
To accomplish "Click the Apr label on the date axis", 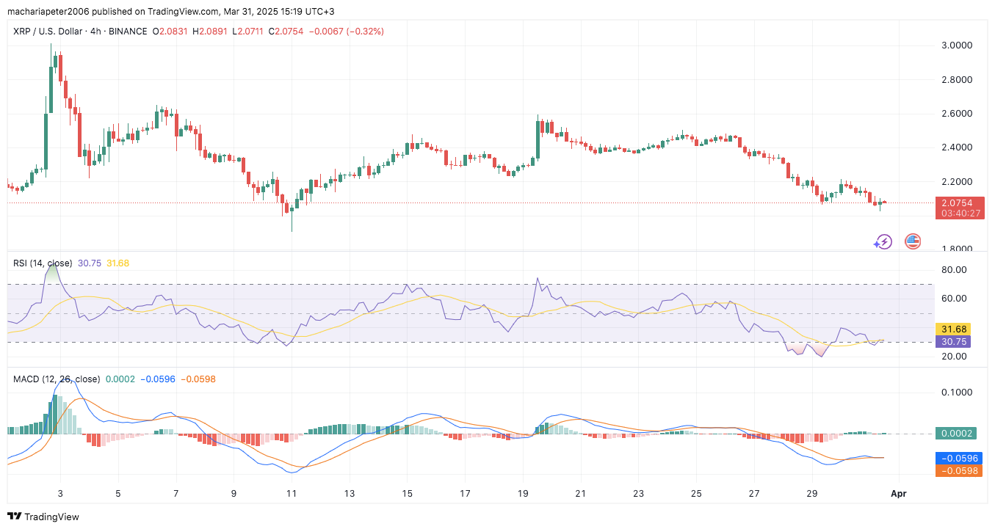I will point(899,494).
